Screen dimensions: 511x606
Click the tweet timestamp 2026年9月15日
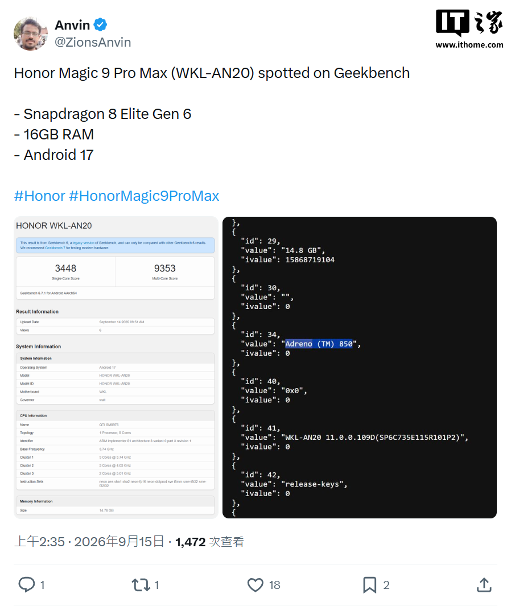coord(119,542)
